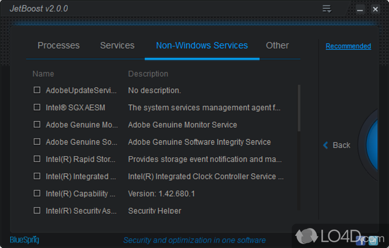
Task: Switch to the Processes tab
Action: (x=58, y=45)
